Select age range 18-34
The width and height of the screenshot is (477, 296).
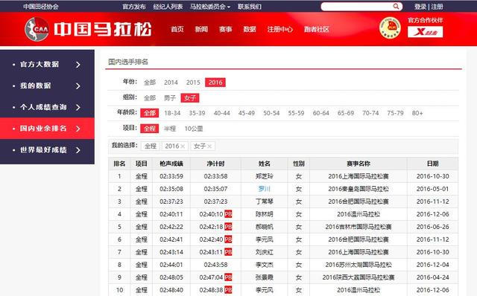click(x=172, y=113)
